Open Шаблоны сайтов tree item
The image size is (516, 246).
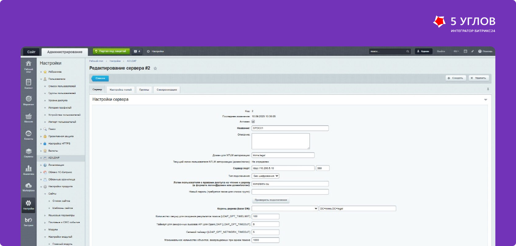point(62,208)
